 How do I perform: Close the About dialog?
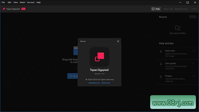tap(118, 41)
